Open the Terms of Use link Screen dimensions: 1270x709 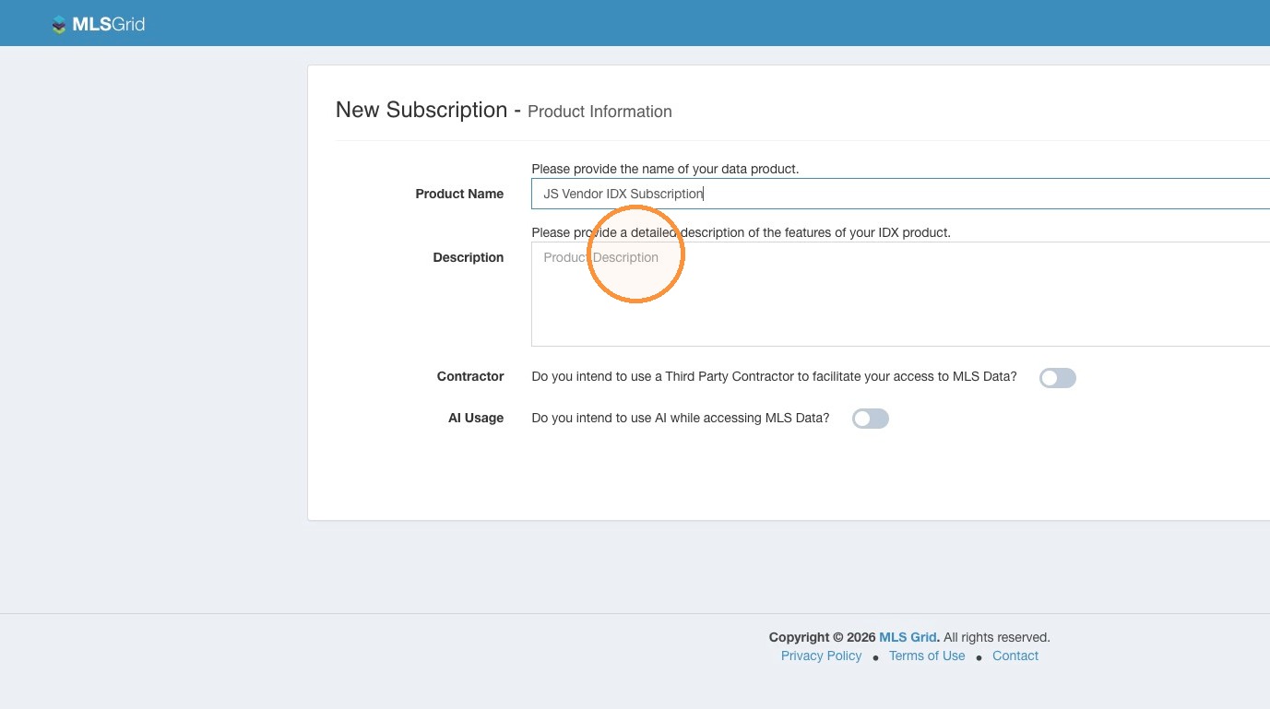pyautogui.click(x=927, y=656)
